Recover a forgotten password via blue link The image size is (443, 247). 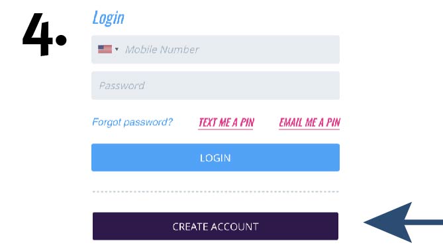click(132, 122)
